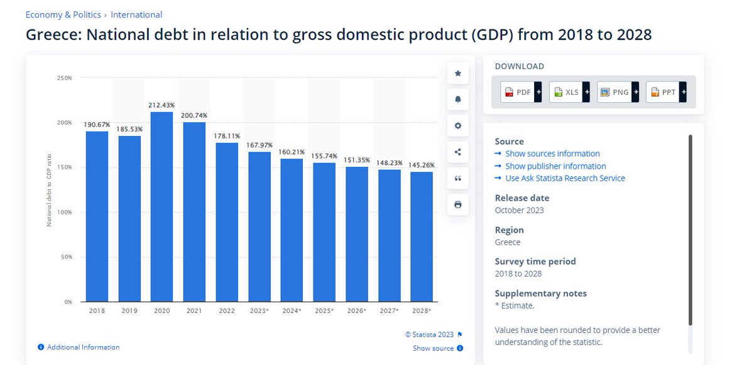Download the chart as PPT
Image resolution: width=754 pixels, height=365 pixels.
click(666, 92)
